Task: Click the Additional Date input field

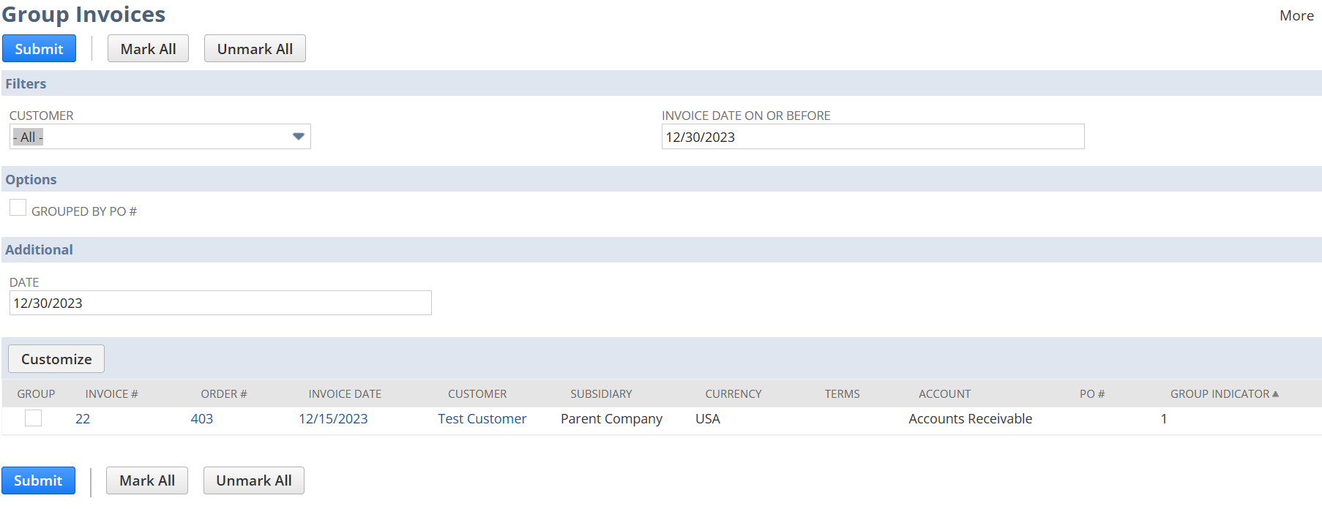Action: pos(220,303)
